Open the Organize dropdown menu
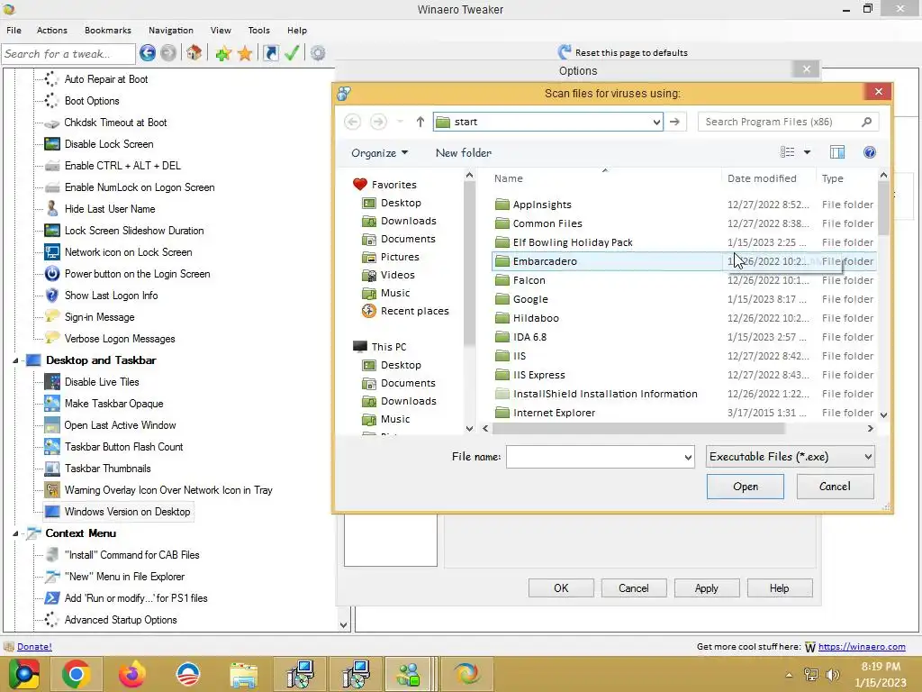Viewport: 922px width, 692px height. [379, 153]
